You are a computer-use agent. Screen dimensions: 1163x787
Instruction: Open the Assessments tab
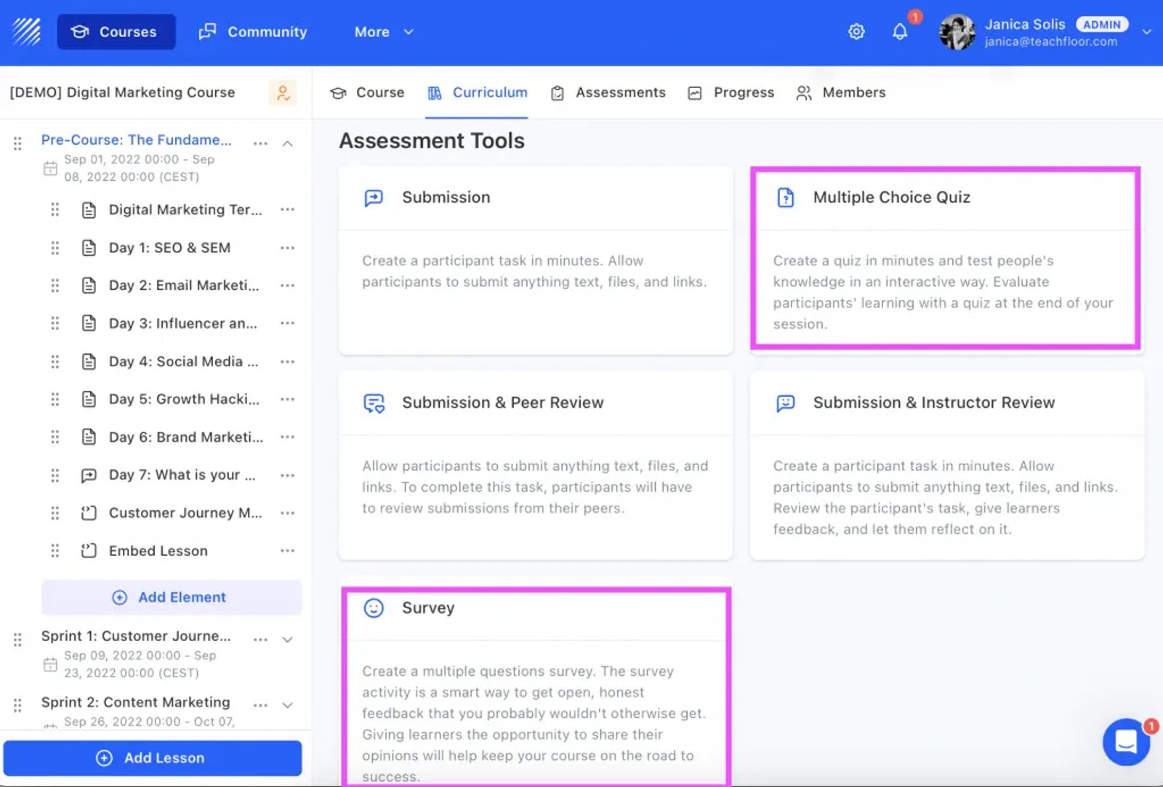608,92
